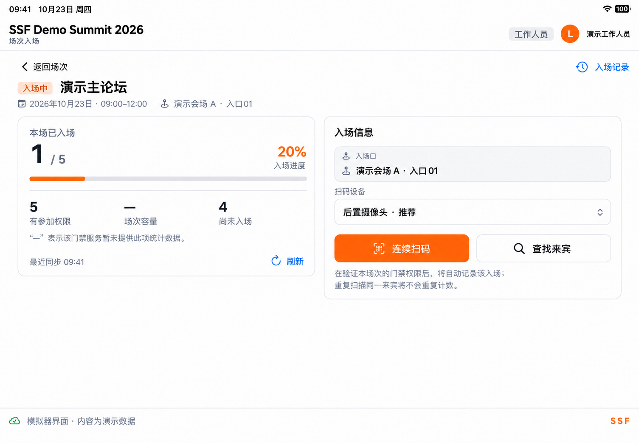Click the SSF Demo Summit 2026 title
The image size is (639, 443).
[76, 30]
